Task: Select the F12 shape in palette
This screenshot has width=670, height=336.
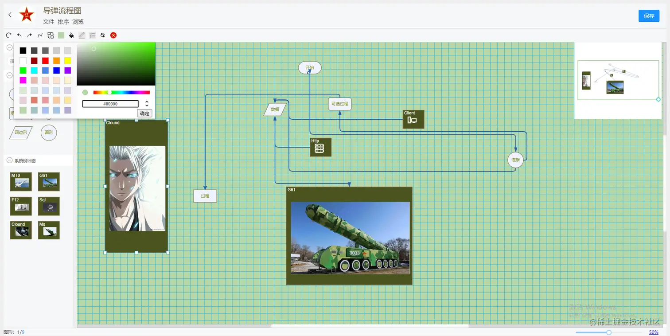Action: coord(21,206)
